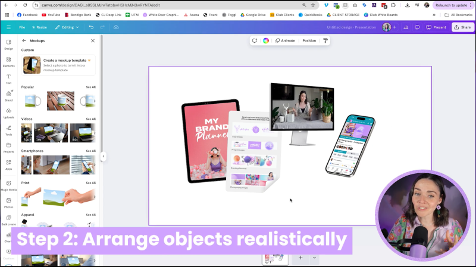The width and height of the screenshot is (476, 267).
Task: Expand the Videos mockups row arrow
Action: coord(95,133)
